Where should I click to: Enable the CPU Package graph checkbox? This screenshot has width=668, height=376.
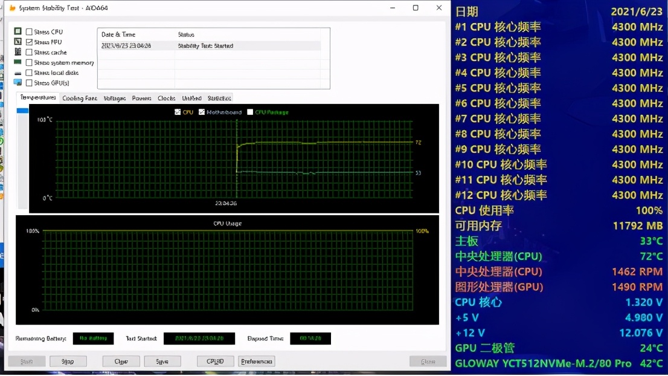click(x=250, y=112)
